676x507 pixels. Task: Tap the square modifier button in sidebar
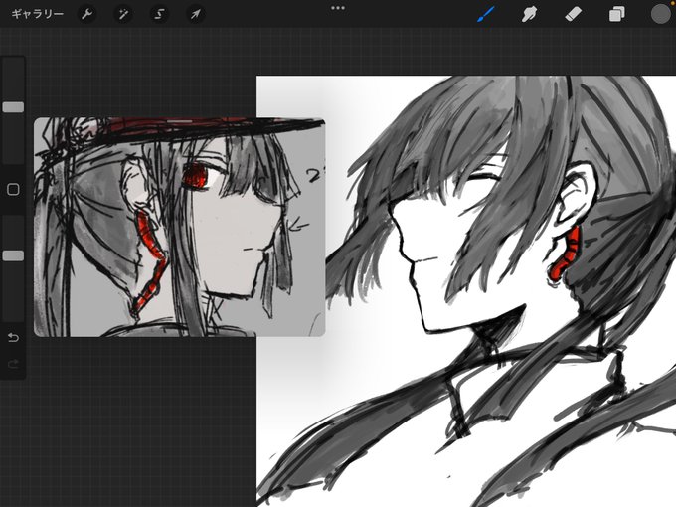tap(13, 189)
